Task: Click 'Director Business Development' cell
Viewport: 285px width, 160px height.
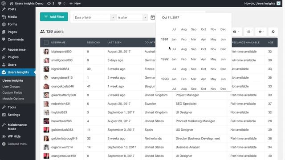Action: point(198,138)
